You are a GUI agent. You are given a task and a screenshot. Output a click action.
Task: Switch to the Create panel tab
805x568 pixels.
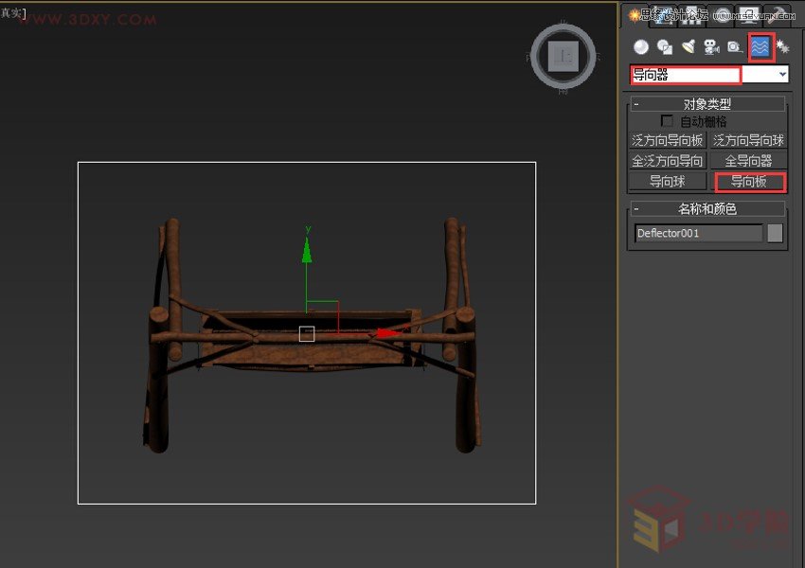(635, 14)
